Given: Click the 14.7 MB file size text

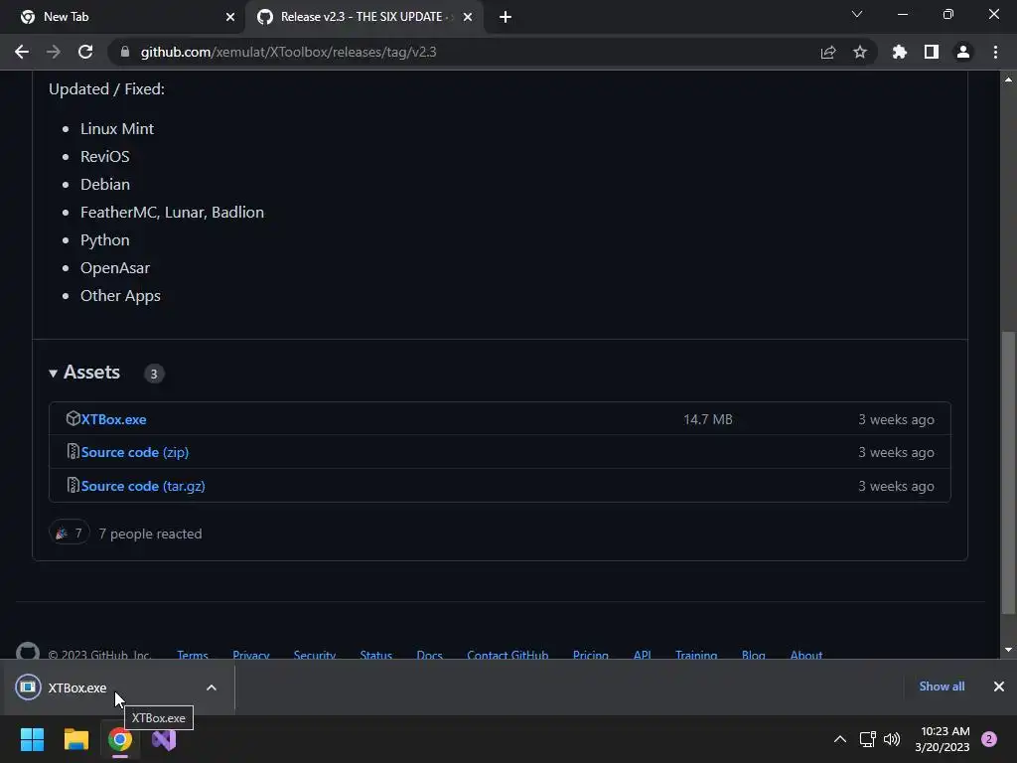Looking at the screenshot, I should (x=707, y=420).
